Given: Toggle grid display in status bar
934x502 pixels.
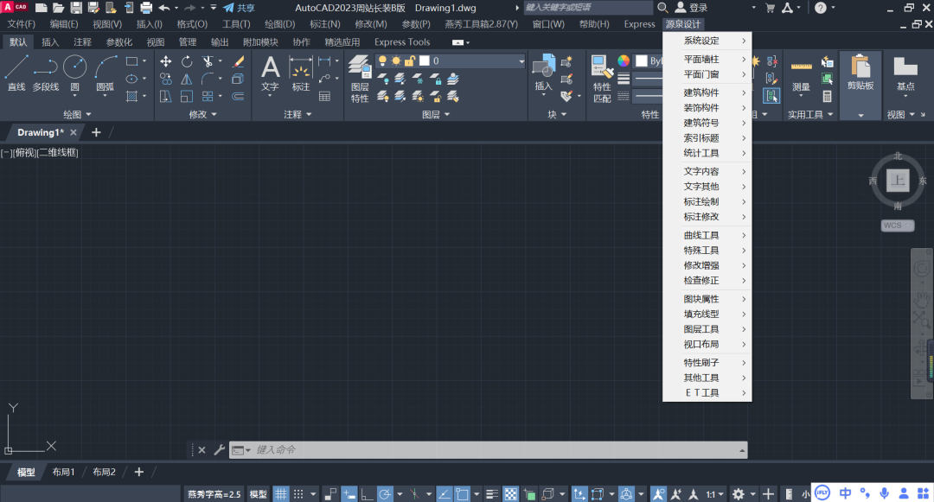Looking at the screenshot, I should click(x=281, y=494).
